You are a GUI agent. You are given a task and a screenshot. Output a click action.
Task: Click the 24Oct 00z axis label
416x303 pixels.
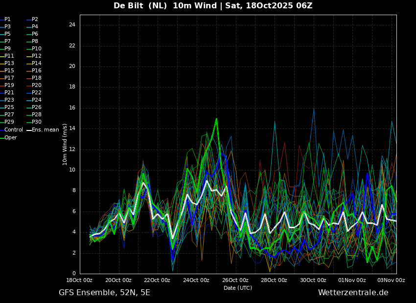(x=196, y=280)
